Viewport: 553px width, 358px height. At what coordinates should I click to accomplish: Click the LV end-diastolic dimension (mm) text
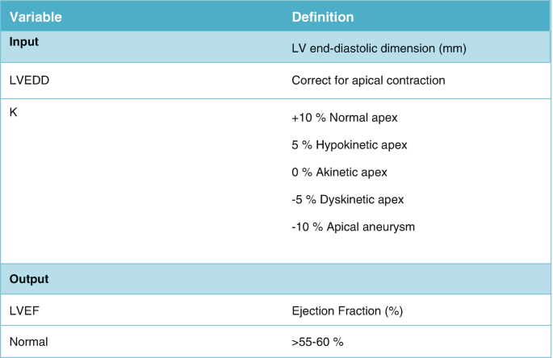click(x=379, y=49)
